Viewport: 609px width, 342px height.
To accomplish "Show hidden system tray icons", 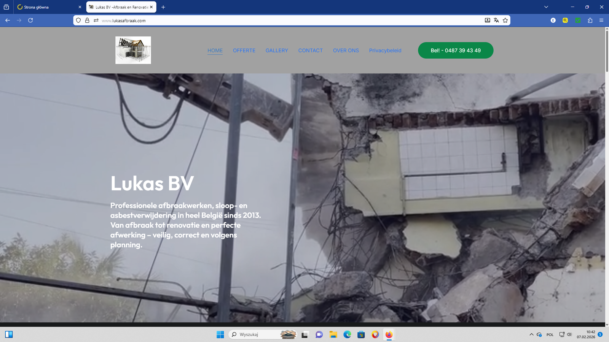I will coord(531,334).
